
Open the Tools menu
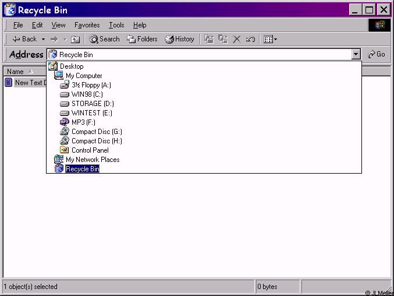[116, 25]
